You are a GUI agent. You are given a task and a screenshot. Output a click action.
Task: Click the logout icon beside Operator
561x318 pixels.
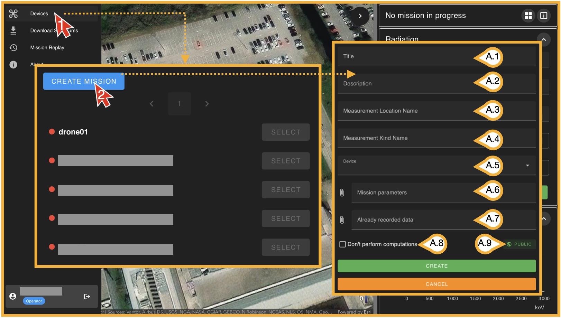tap(87, 297)
